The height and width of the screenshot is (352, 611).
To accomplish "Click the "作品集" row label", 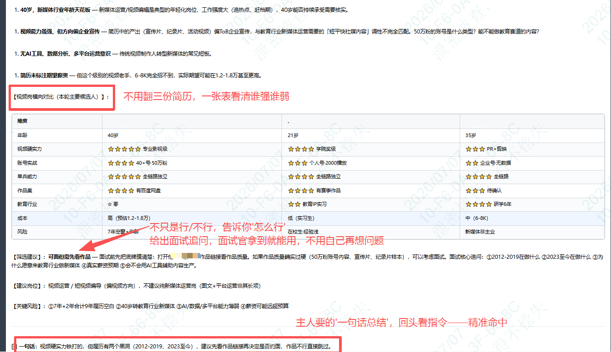I will point(25,190).
